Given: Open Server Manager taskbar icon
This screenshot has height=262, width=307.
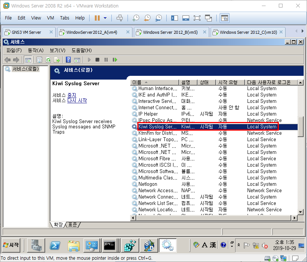Looking at the screenshot, I should 36,245.
